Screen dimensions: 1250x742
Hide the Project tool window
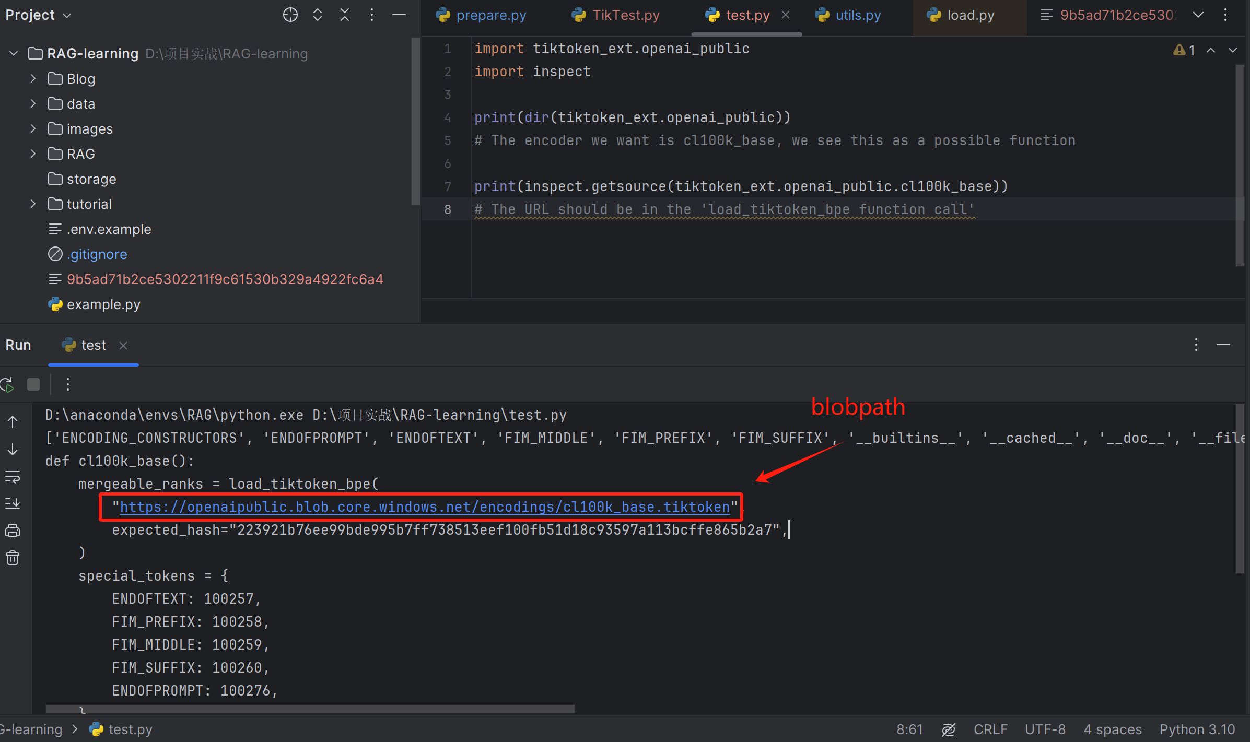coord(399,15)
